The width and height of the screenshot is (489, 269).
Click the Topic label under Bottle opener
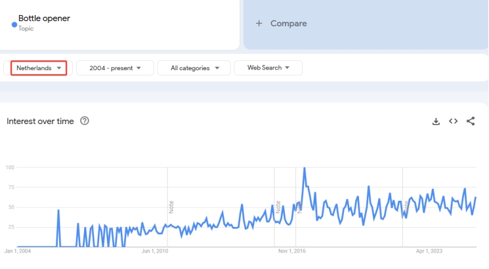click(26, 29)
